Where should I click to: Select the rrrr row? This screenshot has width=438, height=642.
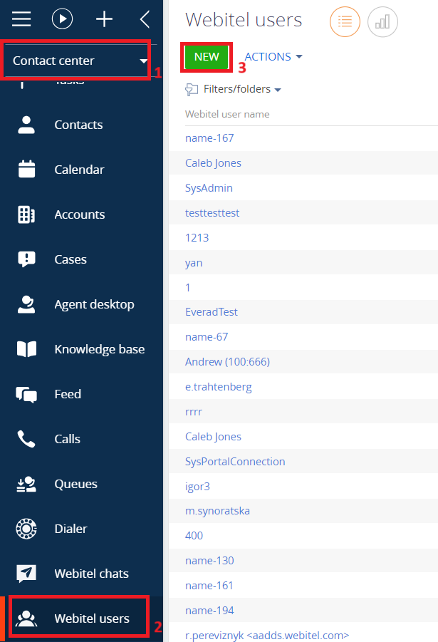click(x=303, y=412)
